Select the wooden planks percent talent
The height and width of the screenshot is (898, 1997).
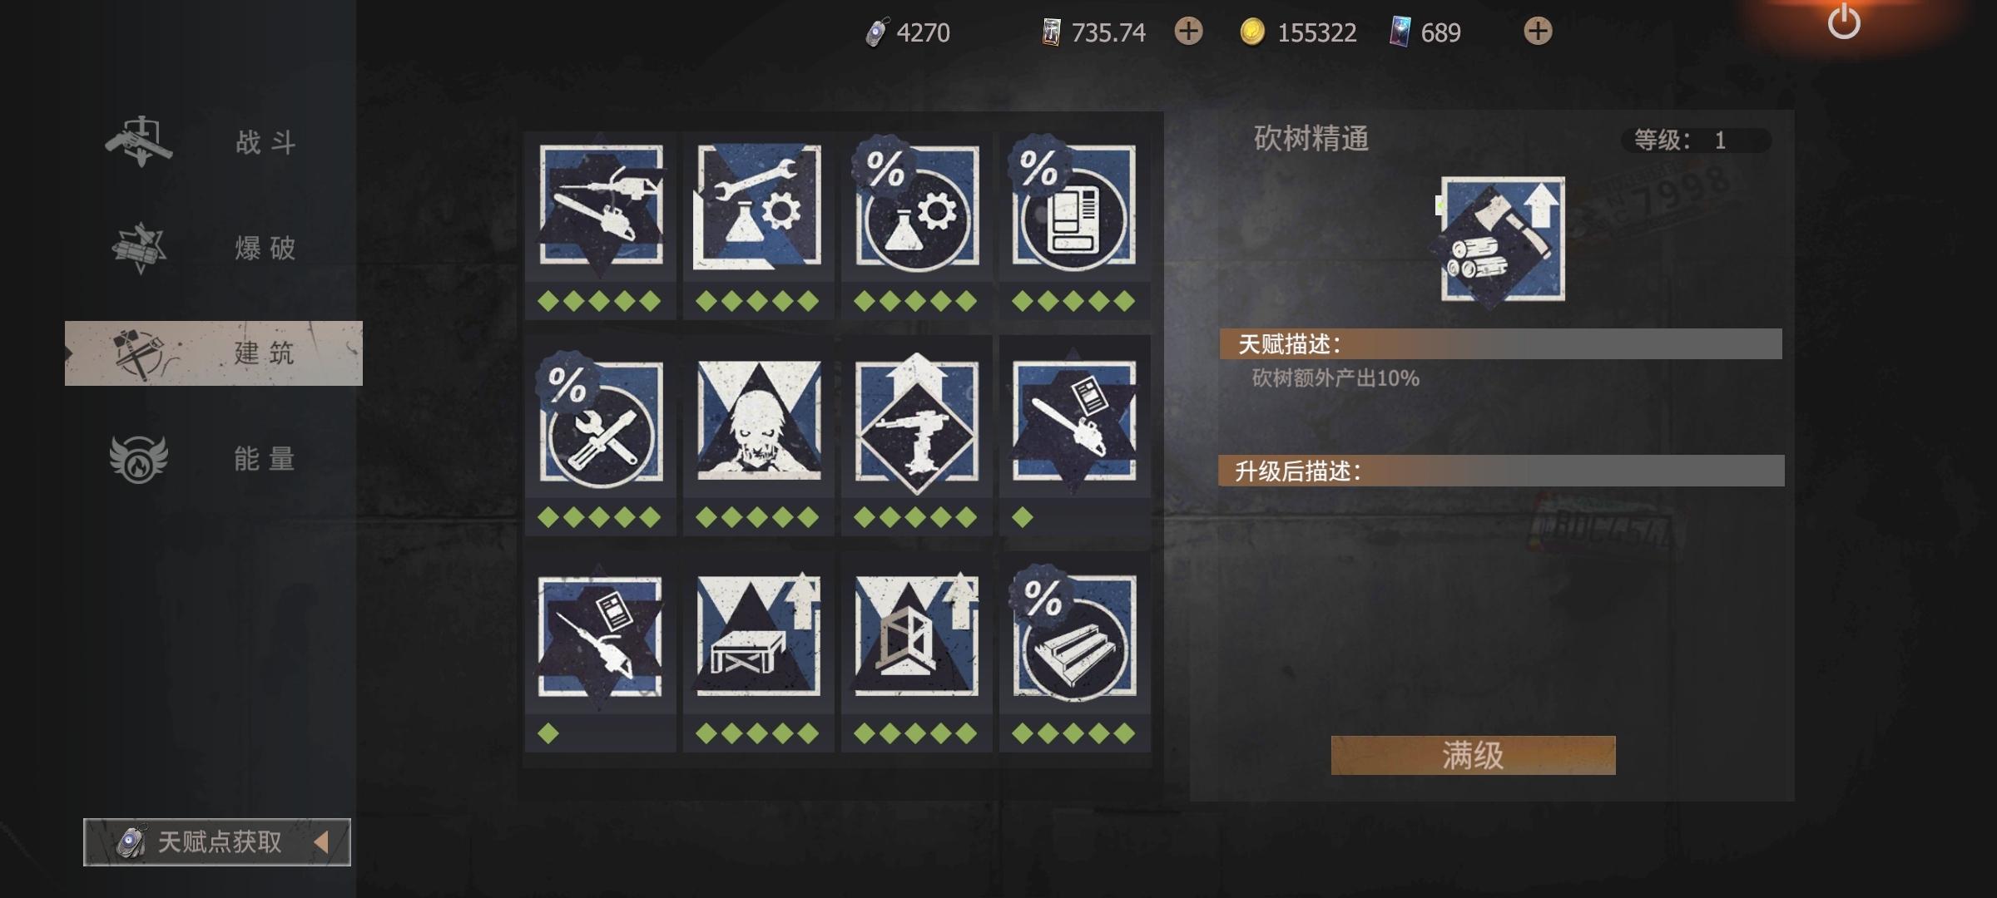(x=1074, y=638)
